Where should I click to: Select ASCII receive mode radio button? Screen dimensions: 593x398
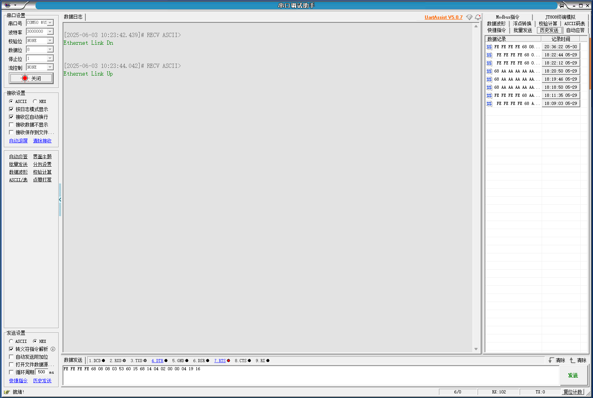[11, 101]
